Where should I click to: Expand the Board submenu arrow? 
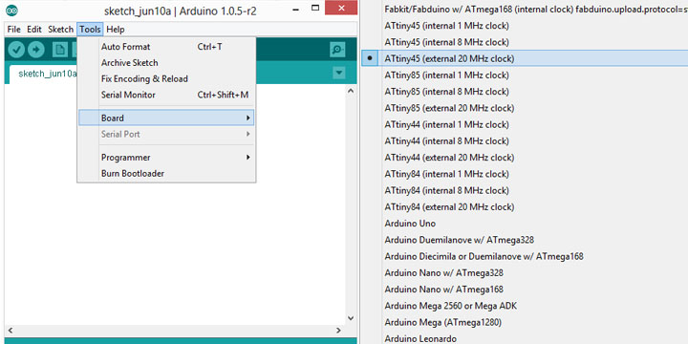247,118
